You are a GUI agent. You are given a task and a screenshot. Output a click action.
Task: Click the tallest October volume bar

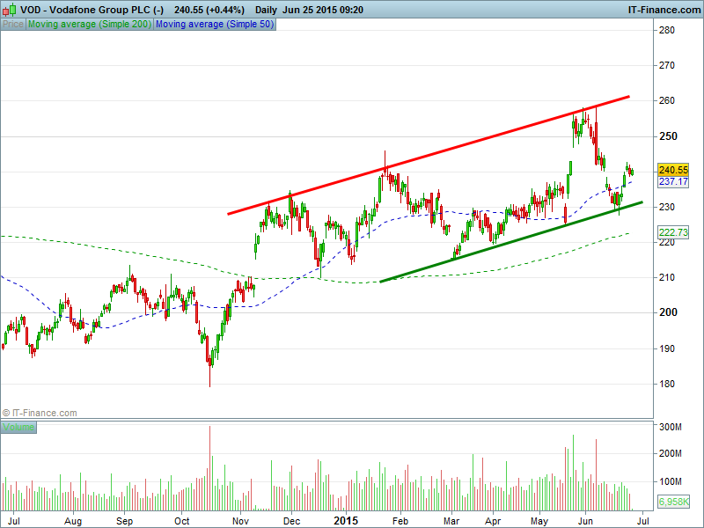210,468
